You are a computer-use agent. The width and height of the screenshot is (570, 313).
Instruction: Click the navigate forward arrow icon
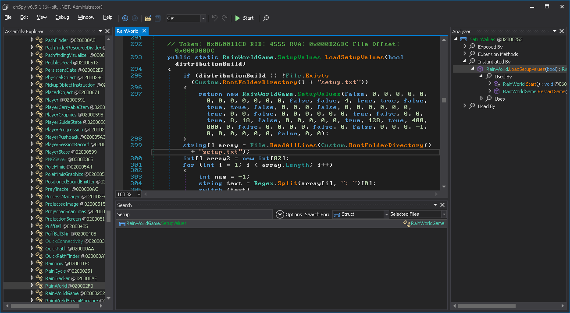135,18
